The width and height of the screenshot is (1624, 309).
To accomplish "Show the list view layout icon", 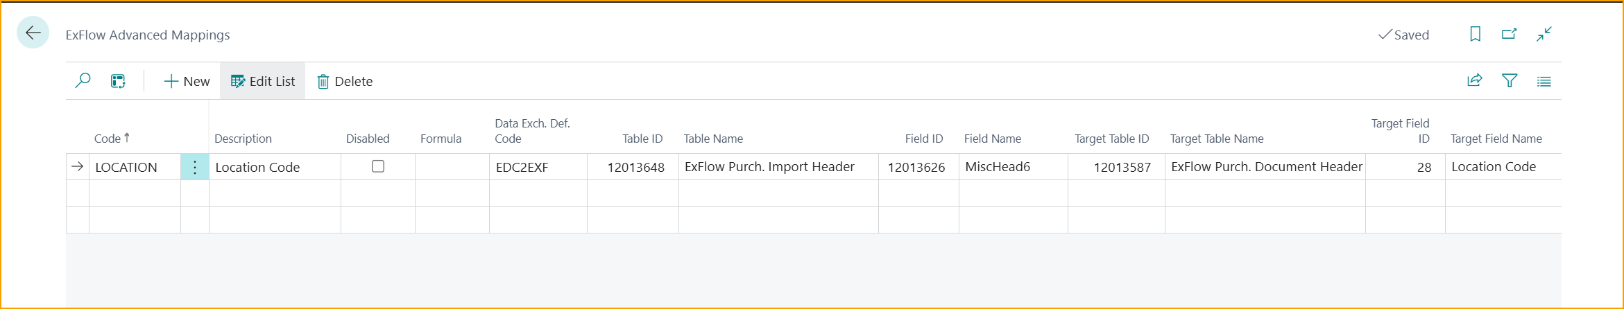I will coord(1544,82).
